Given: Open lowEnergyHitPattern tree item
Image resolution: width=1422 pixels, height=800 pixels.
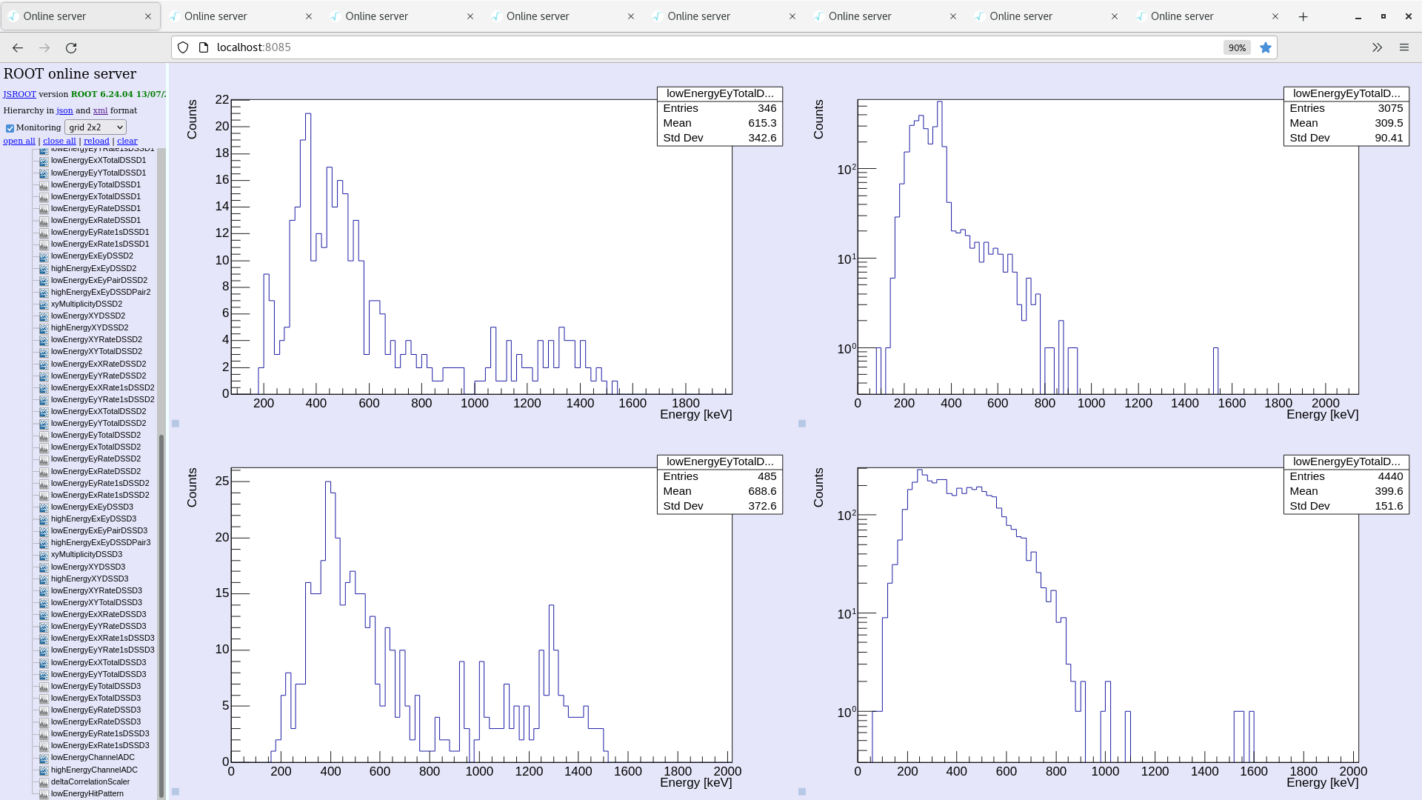Looking at the screenshot, I should pyautogui.click(x=87, y=793).
